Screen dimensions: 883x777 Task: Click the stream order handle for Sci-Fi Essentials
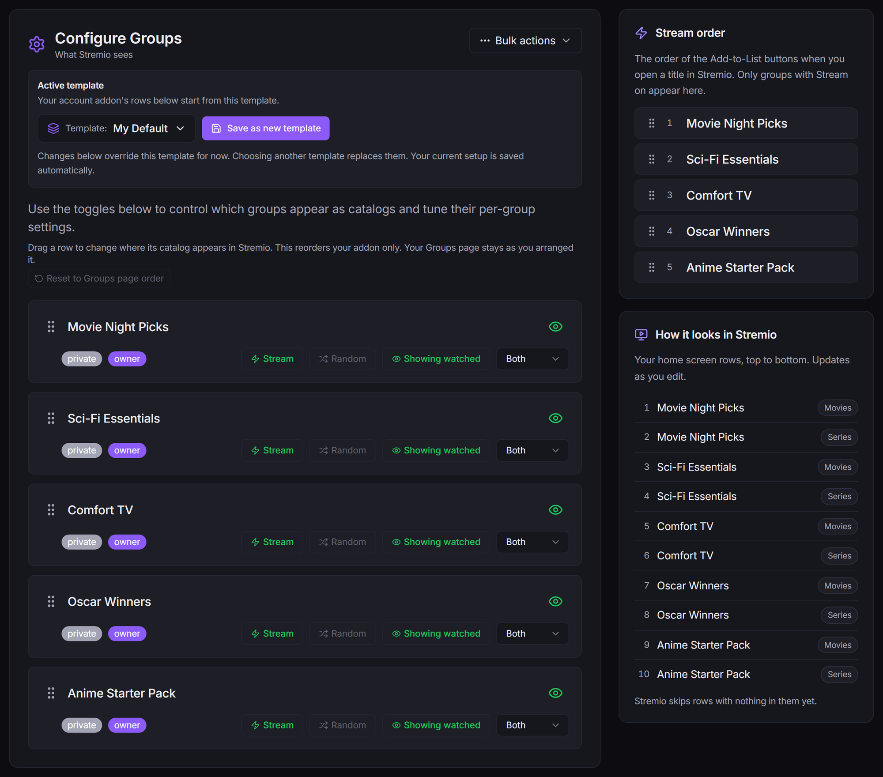(652, 159)
